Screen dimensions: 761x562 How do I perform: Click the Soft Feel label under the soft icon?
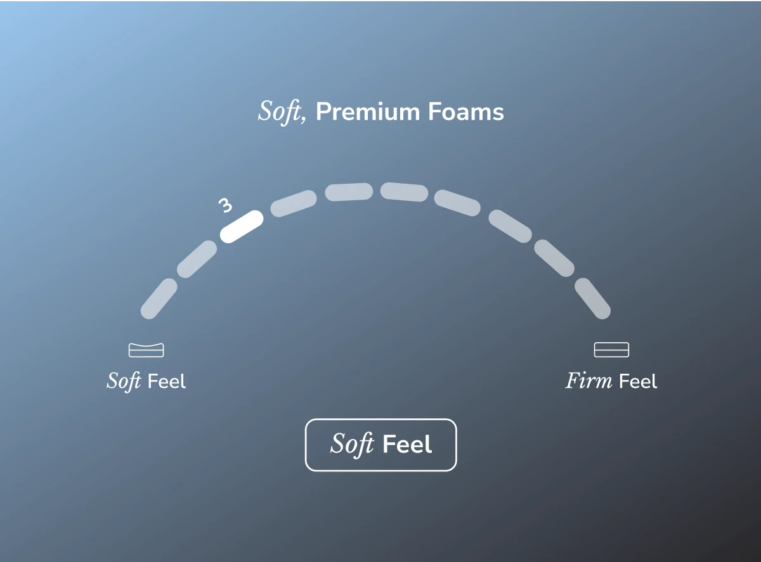146,381
